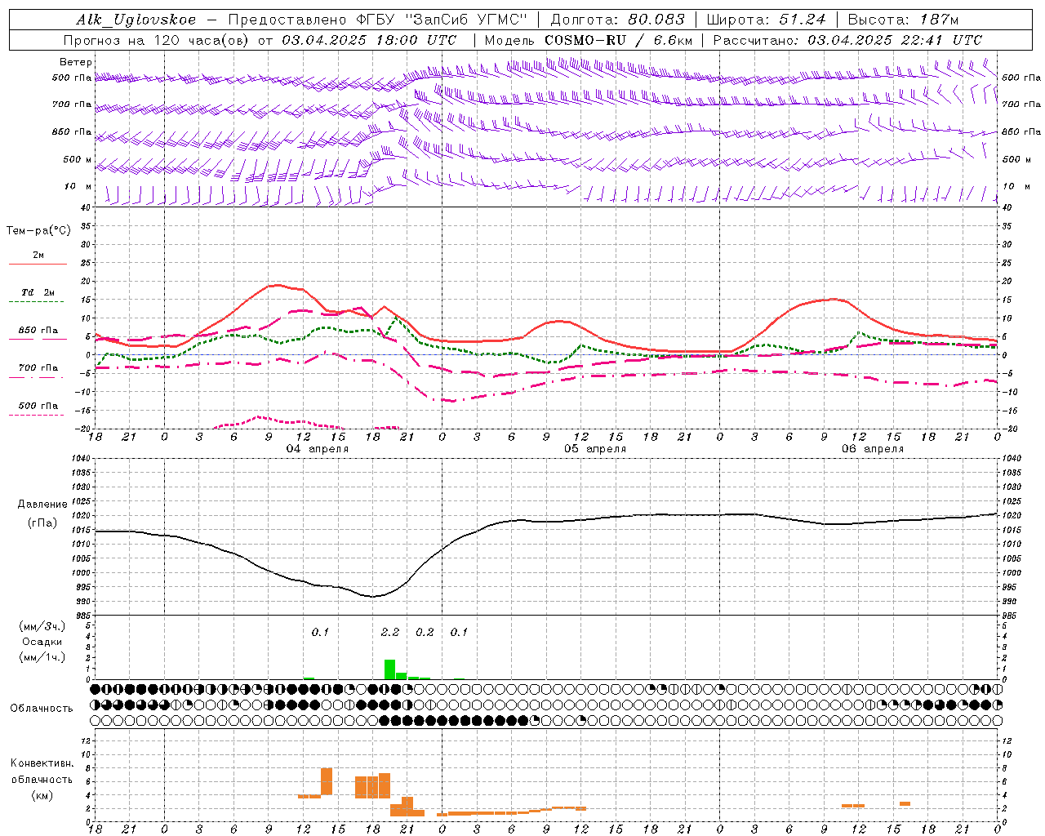This screenshot has width=1045, height=836.
Task: Click the station name Alk_Uglovskoe in header
Action: [x=136, y=20]
